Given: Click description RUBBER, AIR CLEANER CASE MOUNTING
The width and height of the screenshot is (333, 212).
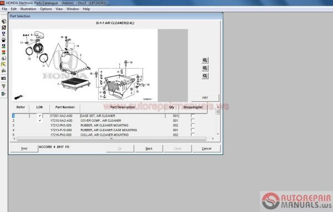Looking at the screenshot, I should (109, 130).
